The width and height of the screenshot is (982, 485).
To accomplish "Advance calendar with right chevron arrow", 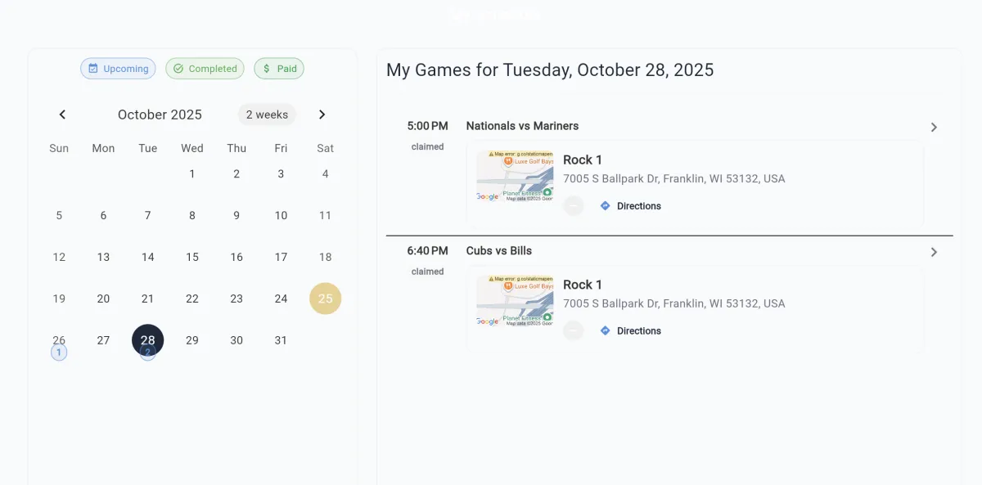I will click(322, 115).
